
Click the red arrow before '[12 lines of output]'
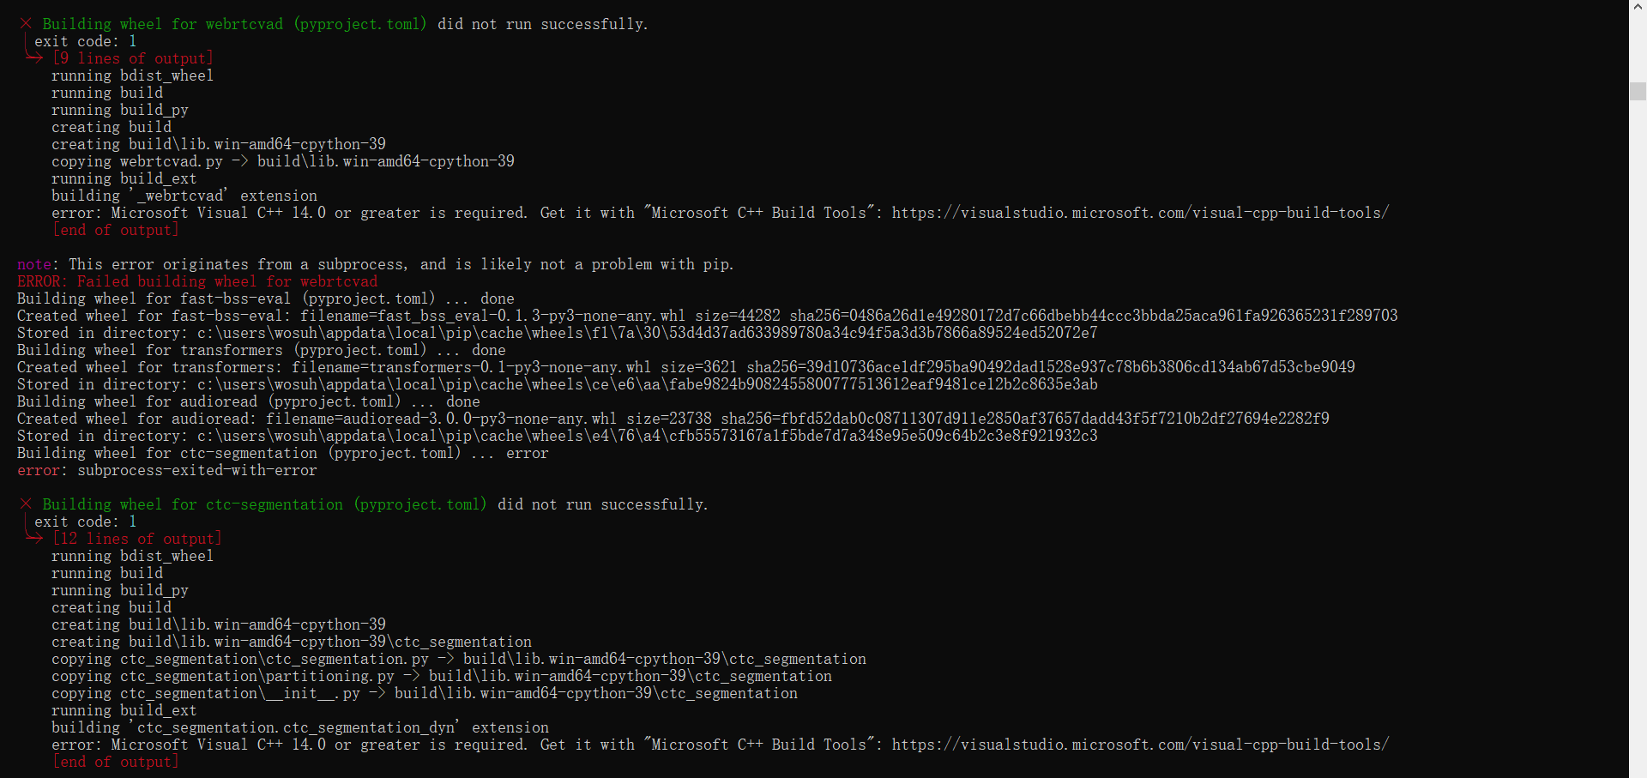click(35, 538)
